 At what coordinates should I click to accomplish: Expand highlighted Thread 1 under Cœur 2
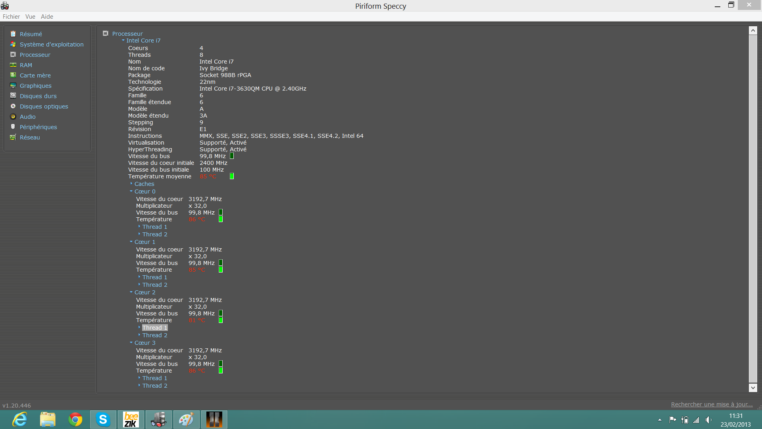click(139, 327)
